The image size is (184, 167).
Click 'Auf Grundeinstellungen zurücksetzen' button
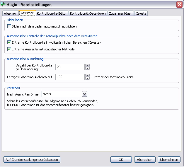click(32, 160)
